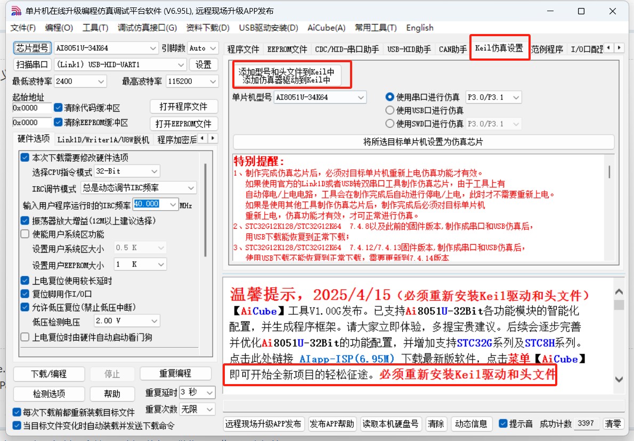Open 文件(F) menu
This screenshot has height=441, width=634.
[x=23, y=28]
